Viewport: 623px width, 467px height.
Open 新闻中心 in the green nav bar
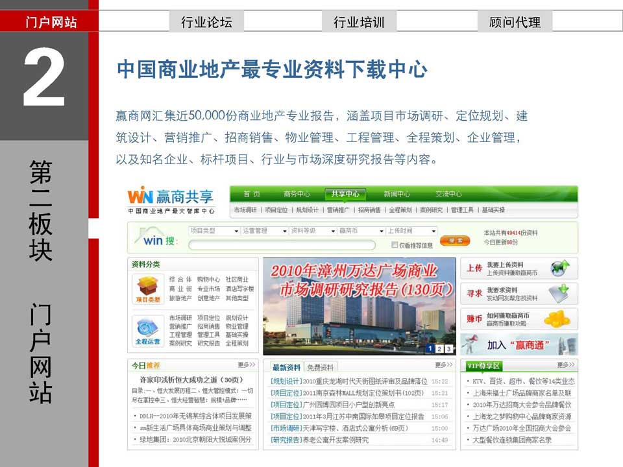click(397, 194)
